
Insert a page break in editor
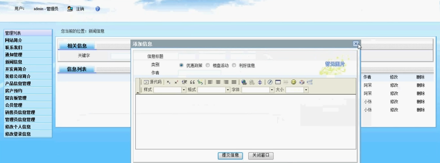pos(310,82)
